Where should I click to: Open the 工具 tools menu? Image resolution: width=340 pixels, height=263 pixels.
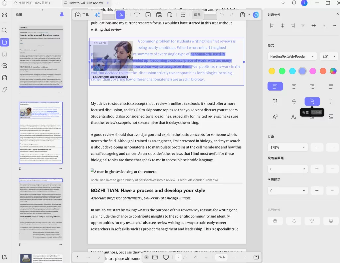[82, 15]
